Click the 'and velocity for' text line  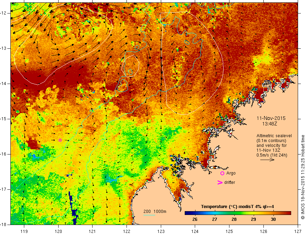271,145
